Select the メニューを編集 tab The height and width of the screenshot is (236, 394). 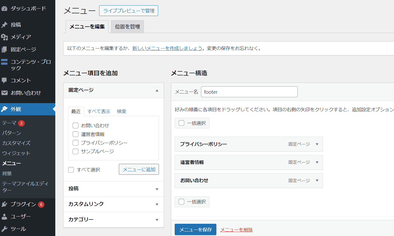click(87, 27)
